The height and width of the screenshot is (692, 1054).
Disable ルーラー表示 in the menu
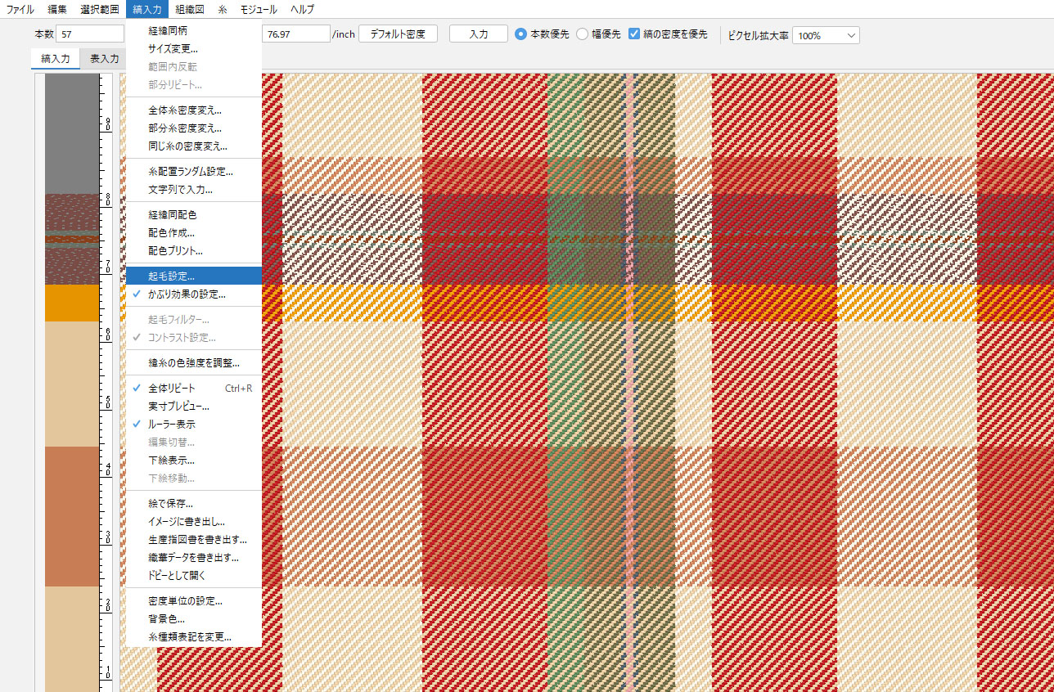pos(171,425)
